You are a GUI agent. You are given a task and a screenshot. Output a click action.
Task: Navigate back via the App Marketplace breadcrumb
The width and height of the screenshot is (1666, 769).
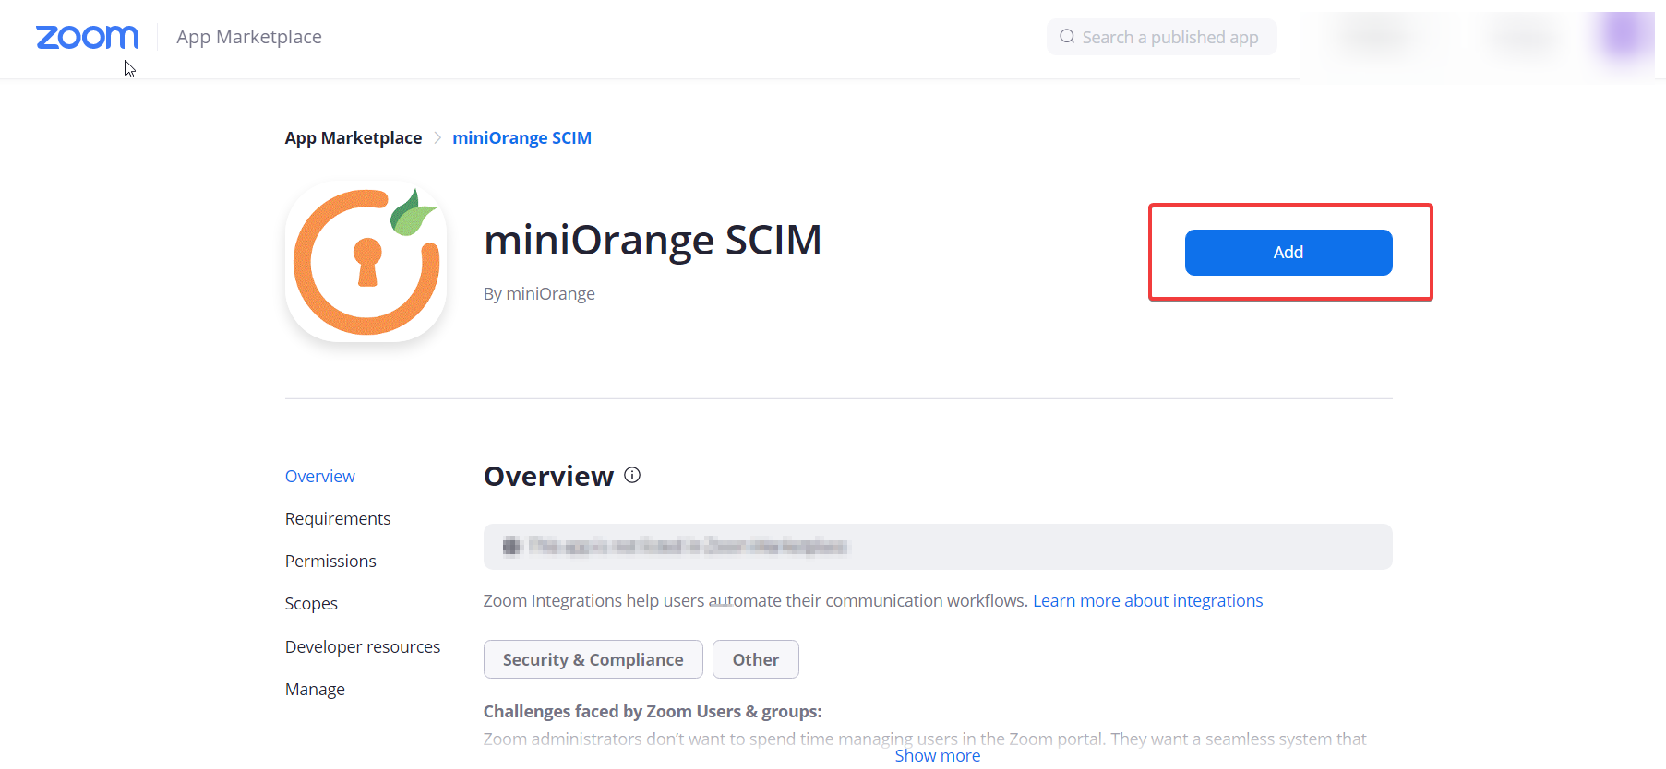(353, 136)
